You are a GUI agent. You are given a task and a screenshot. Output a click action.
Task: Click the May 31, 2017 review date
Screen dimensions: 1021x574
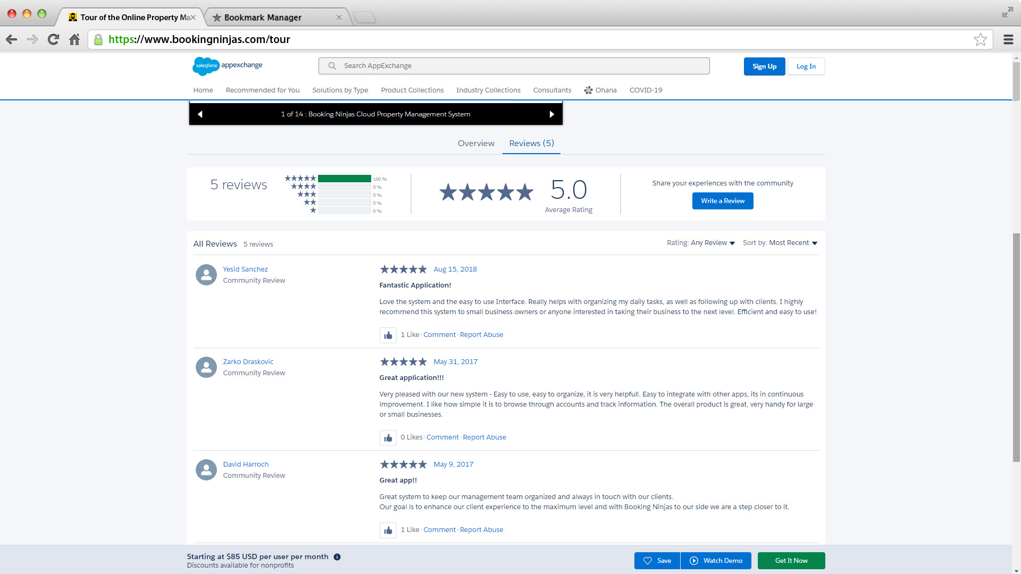coord(456,362)
